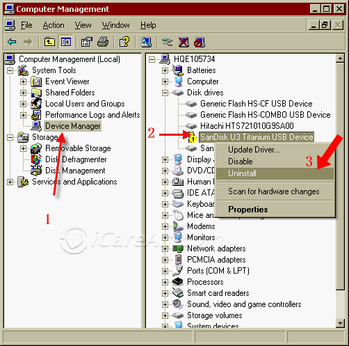This screenshot has height=346, width=349.
Task: Click the Print toolbar icon
Action: 103,42
